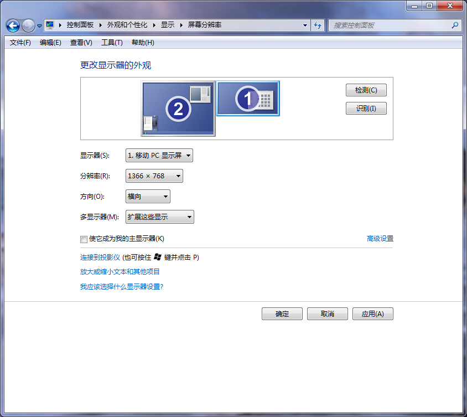Open the 显示器(S) display dropdown
This screenshot has height=417, width=467.
(159, 155)
